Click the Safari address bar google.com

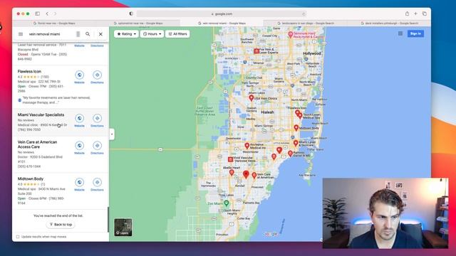tap(222, 14)
